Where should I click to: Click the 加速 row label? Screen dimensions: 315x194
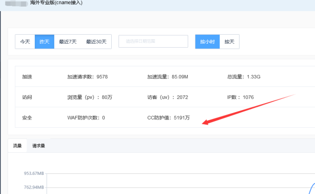27,77
